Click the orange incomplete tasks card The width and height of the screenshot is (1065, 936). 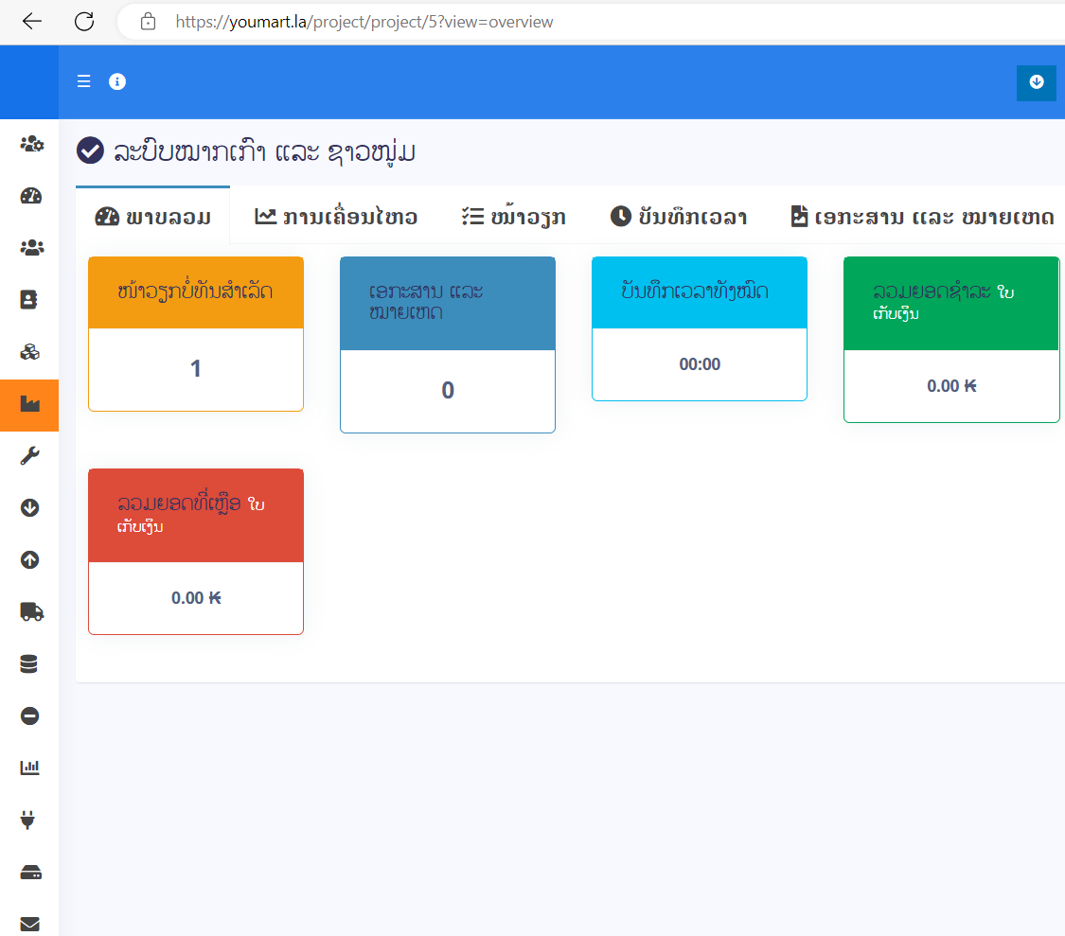[196, 333]
